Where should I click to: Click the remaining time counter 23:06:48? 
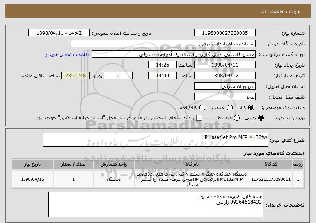76,76
